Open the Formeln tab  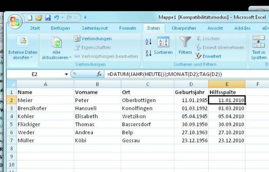pyautogui.click(x=128, y=28)
